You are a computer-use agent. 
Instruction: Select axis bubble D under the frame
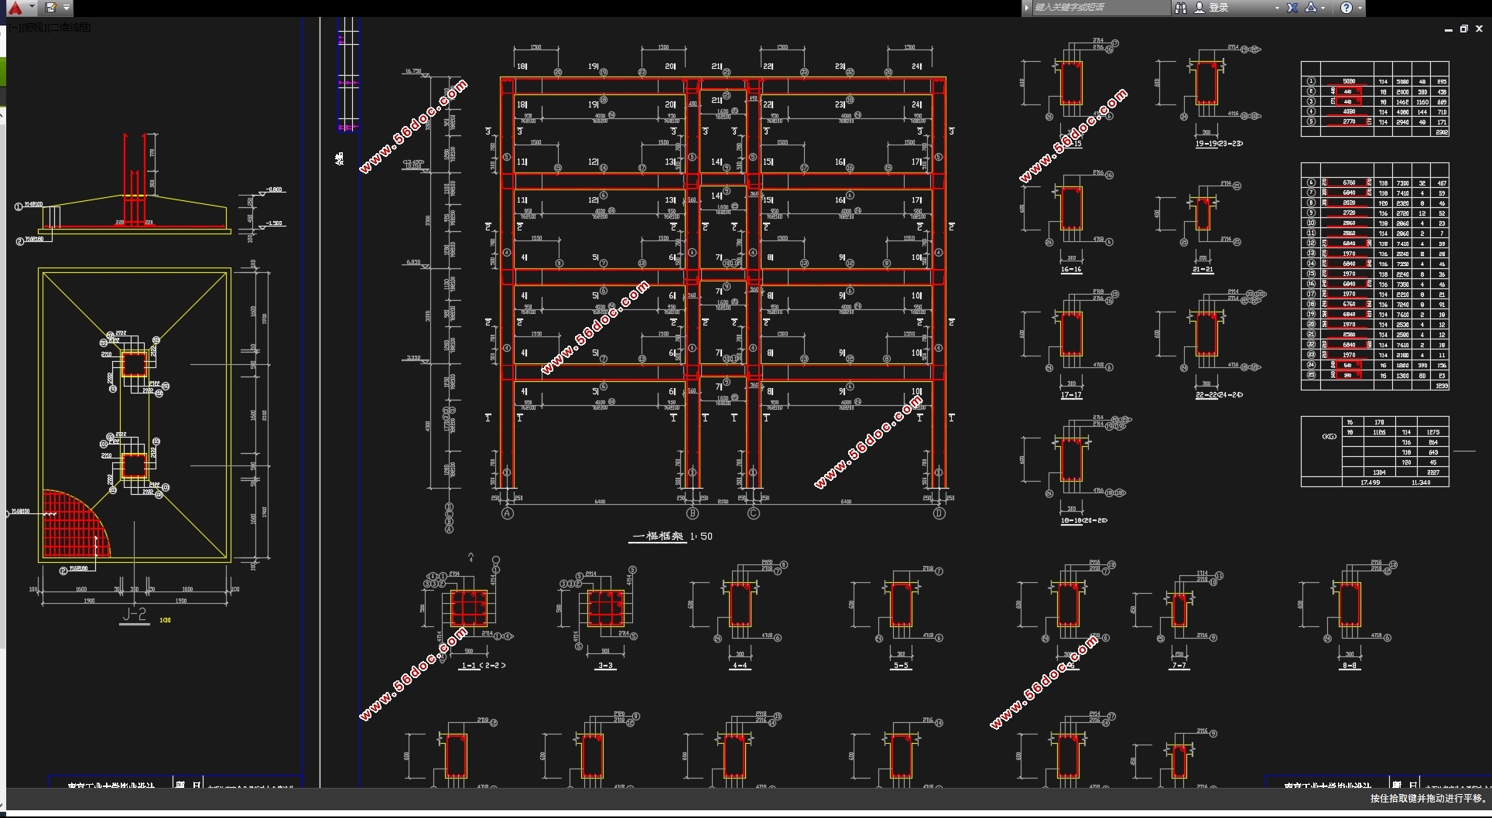(939, 513)
